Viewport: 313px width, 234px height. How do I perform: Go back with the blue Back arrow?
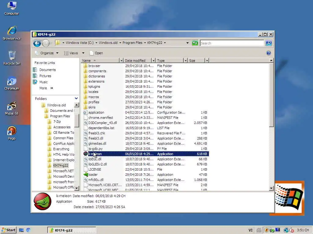coord(37,43)
